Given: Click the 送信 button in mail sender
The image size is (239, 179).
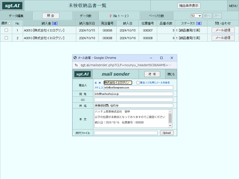Looking at the screenshot, I should (152, 74).
